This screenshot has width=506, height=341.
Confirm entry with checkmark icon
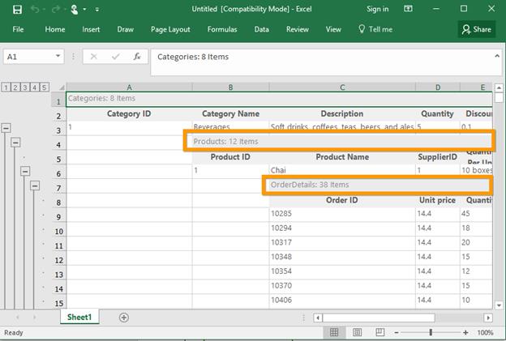tap(115, 57)
